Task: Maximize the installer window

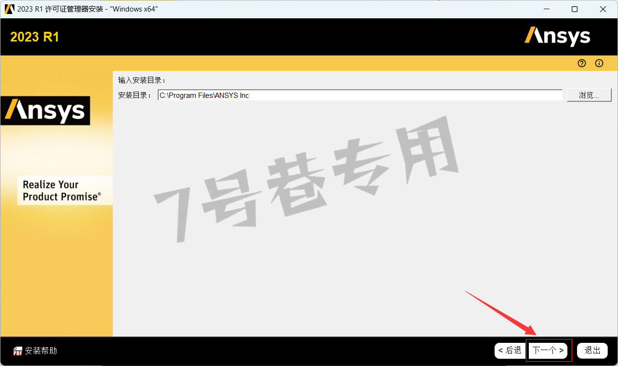Action: click(x=575, y=9)
